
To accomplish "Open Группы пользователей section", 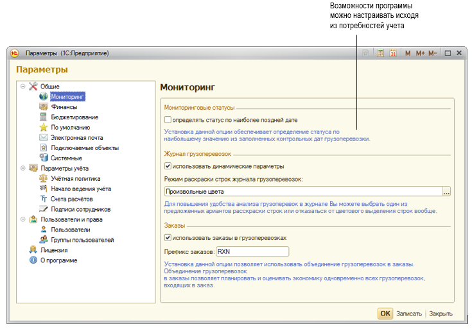I will coord(82,240).
